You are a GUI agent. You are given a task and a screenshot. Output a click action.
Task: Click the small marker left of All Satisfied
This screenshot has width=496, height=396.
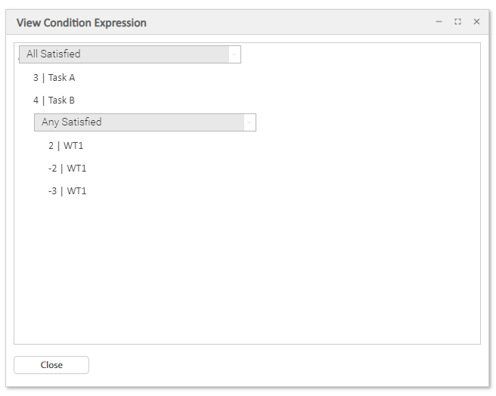(x=18, y=55)
